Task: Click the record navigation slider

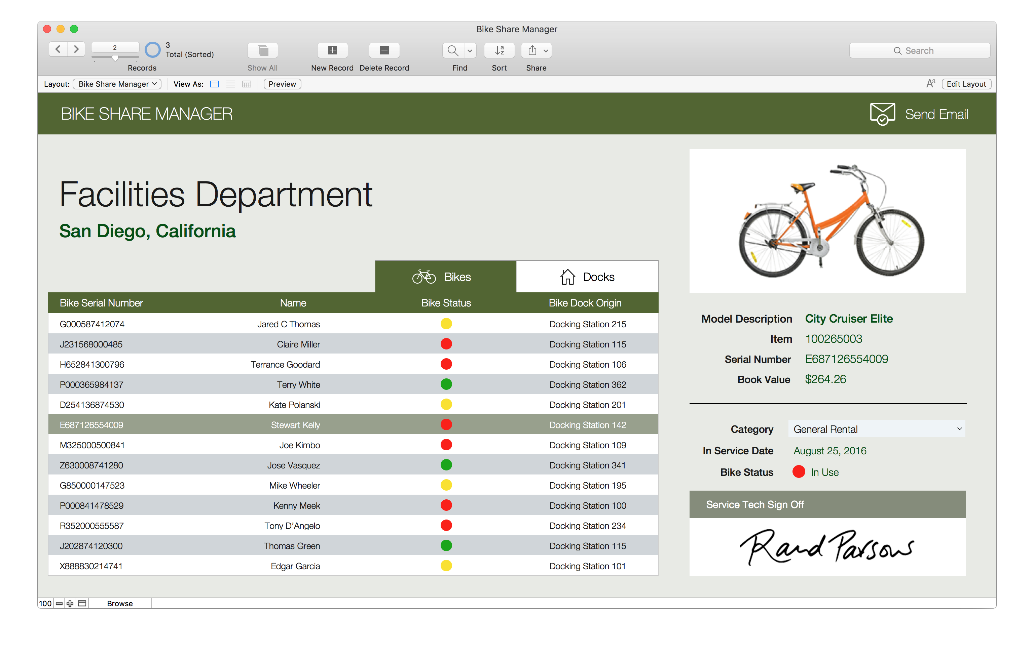Action: point(115,57)
